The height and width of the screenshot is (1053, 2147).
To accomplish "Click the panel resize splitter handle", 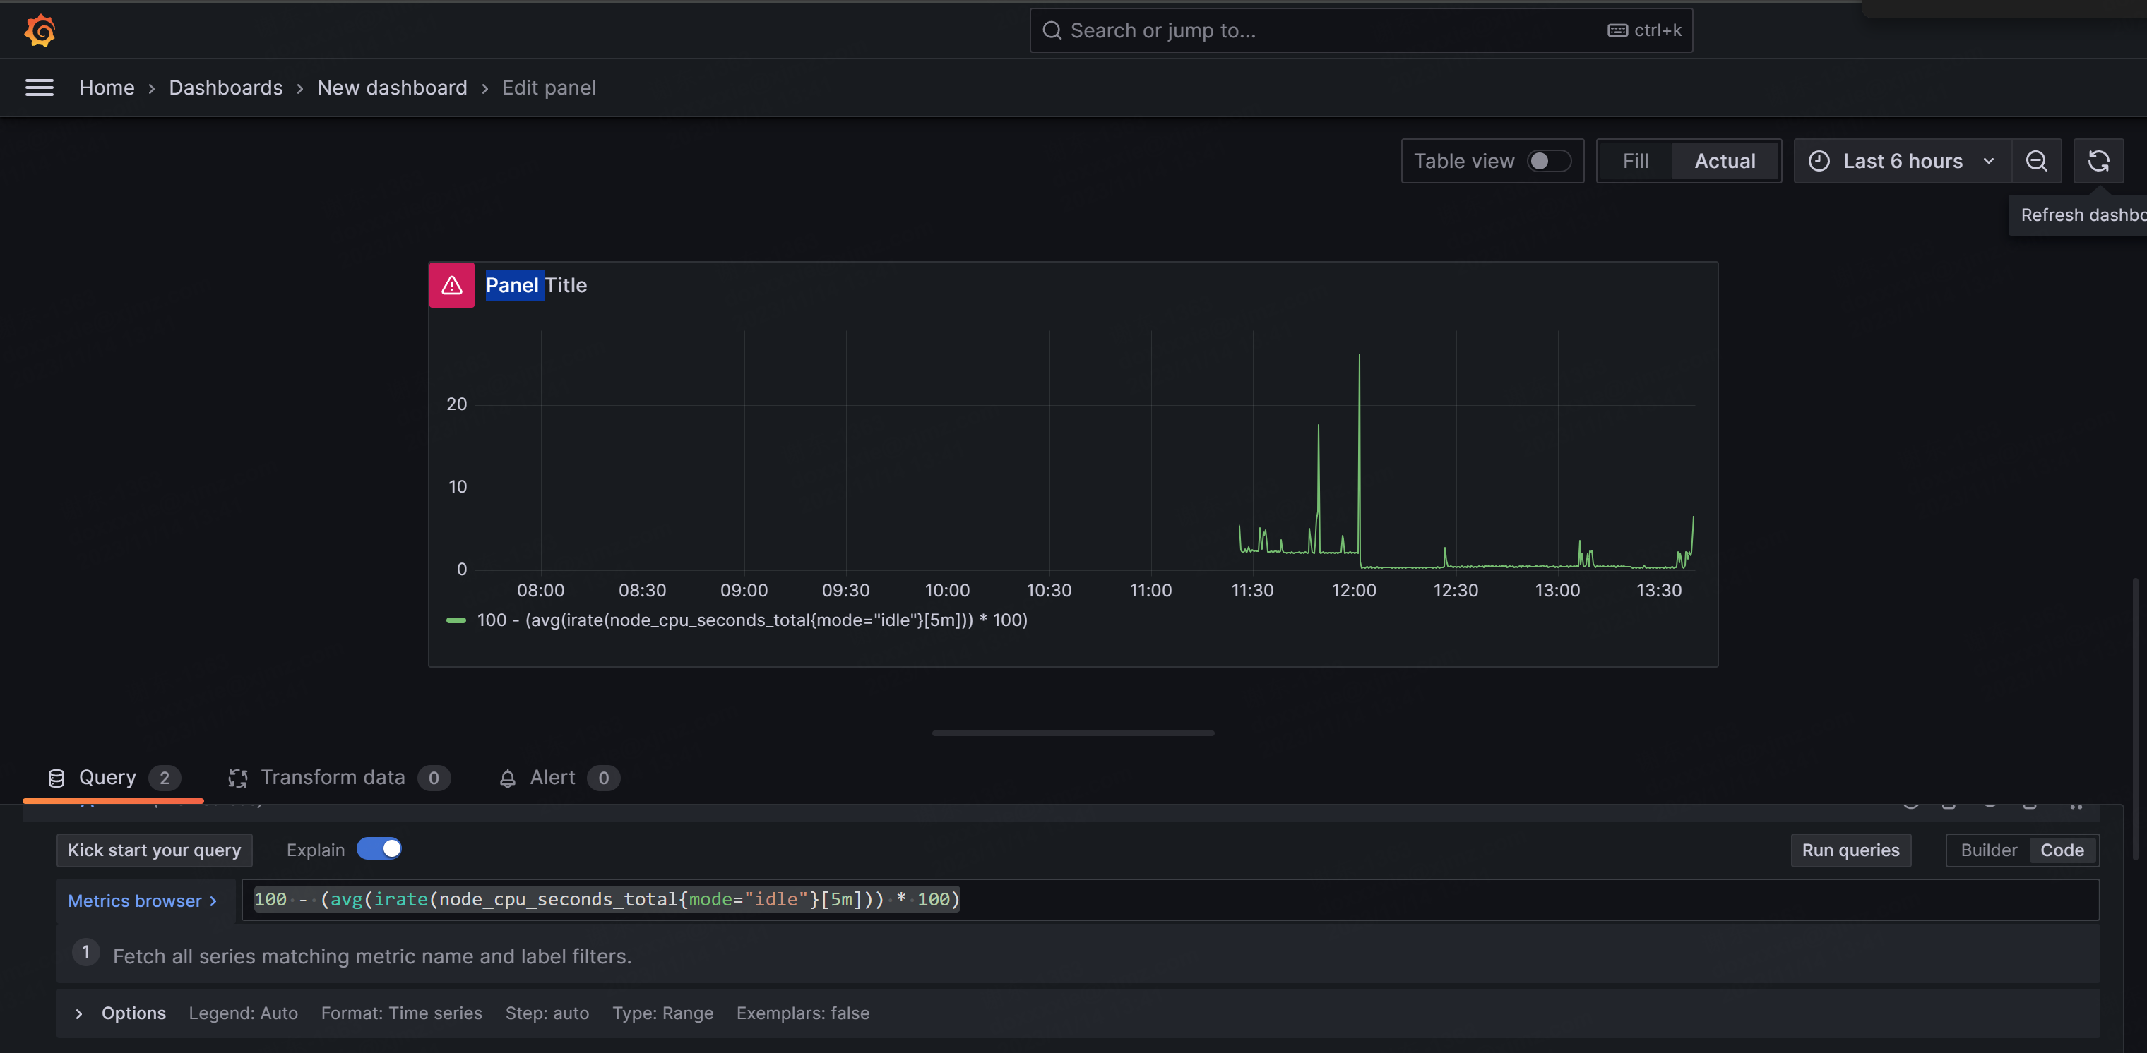I will coord(1073,733).
